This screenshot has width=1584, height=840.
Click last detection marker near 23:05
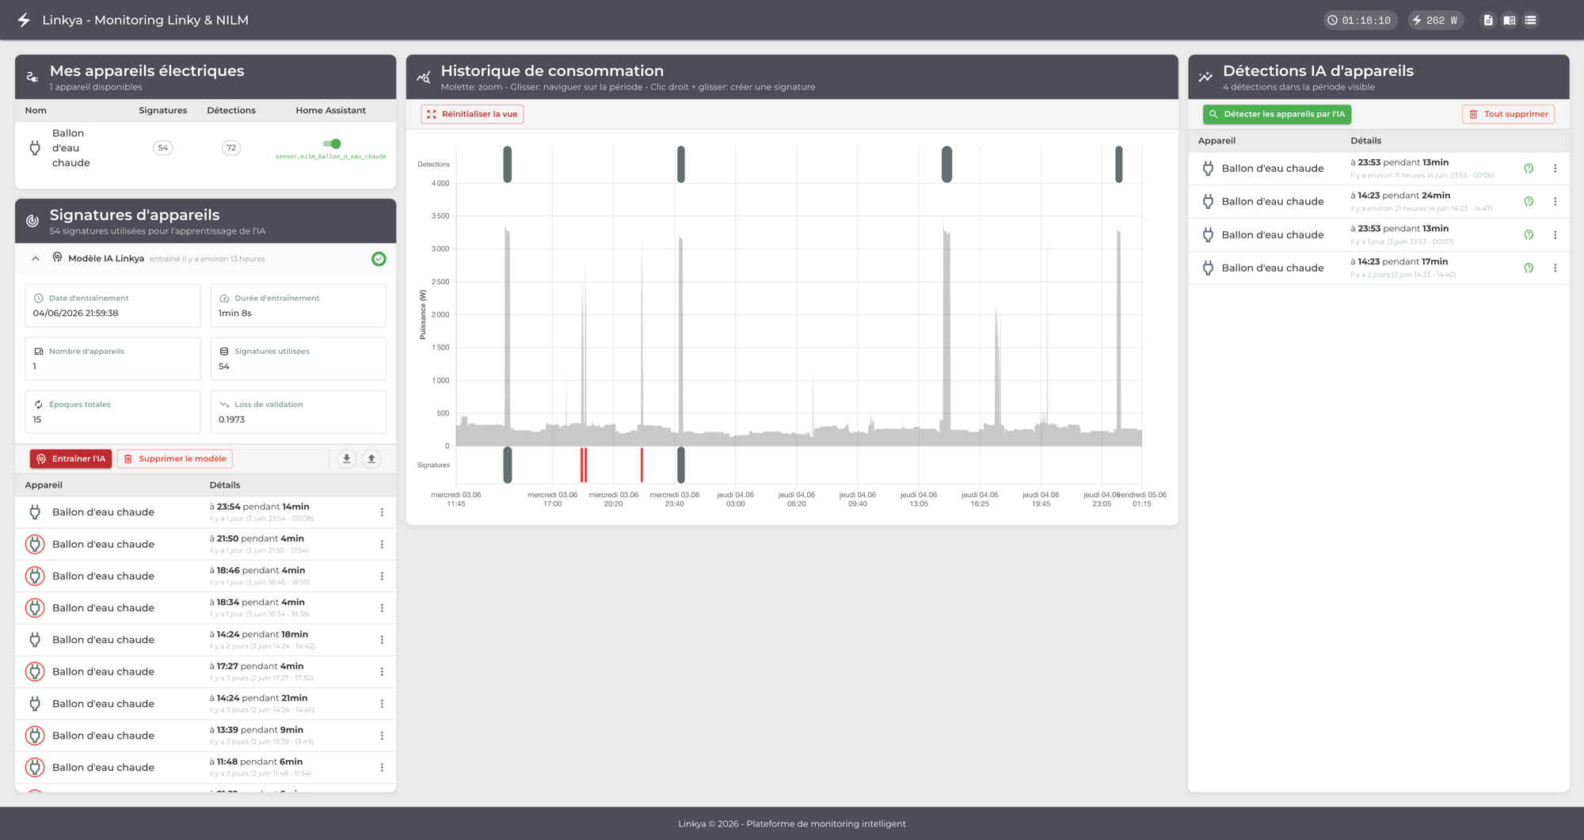[x=1119, y=164]
